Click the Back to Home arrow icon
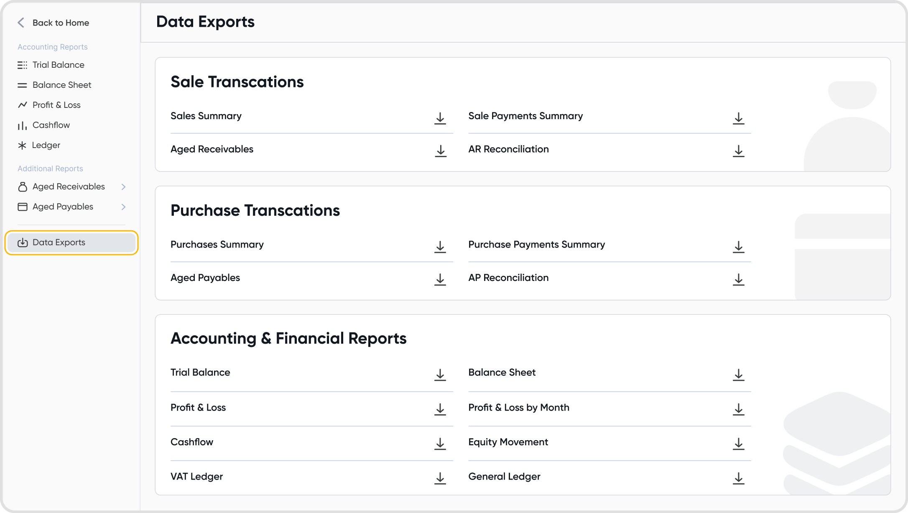The image size is (908, 513). (21, 23)
